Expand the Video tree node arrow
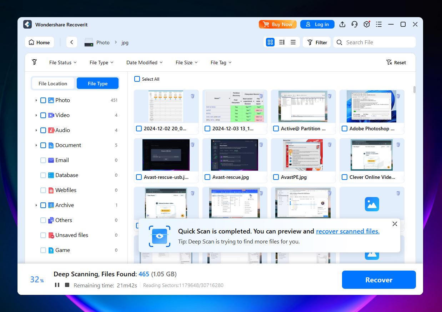Screen dimensions: 442x312 [x=36, y=115]
